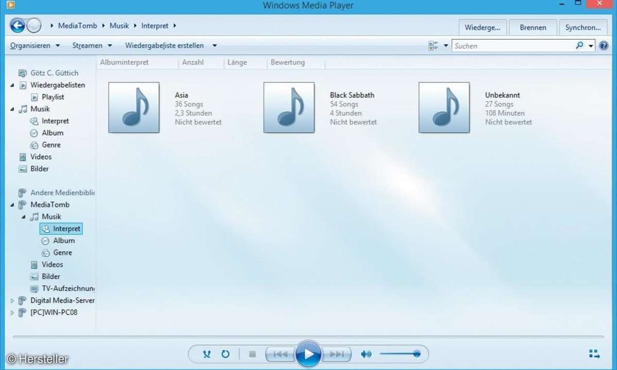
Task: Open dropdown arrow after Interpret breadcrumb
Action: [x=175, y=26]
